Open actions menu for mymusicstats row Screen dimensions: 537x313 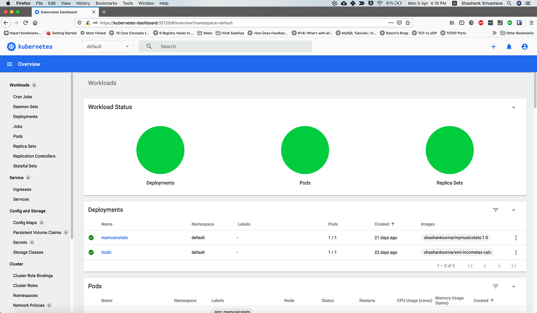(x=516, y=238)
